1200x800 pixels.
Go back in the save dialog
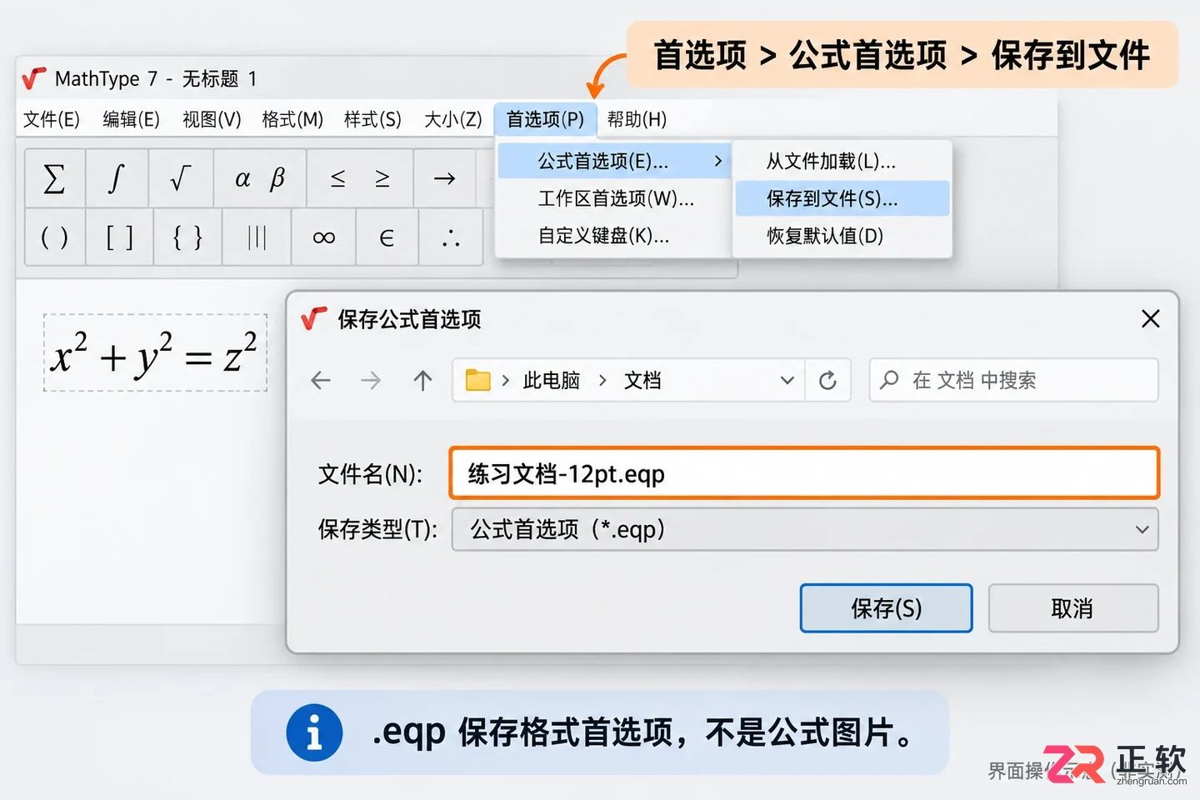pos(321,381)
